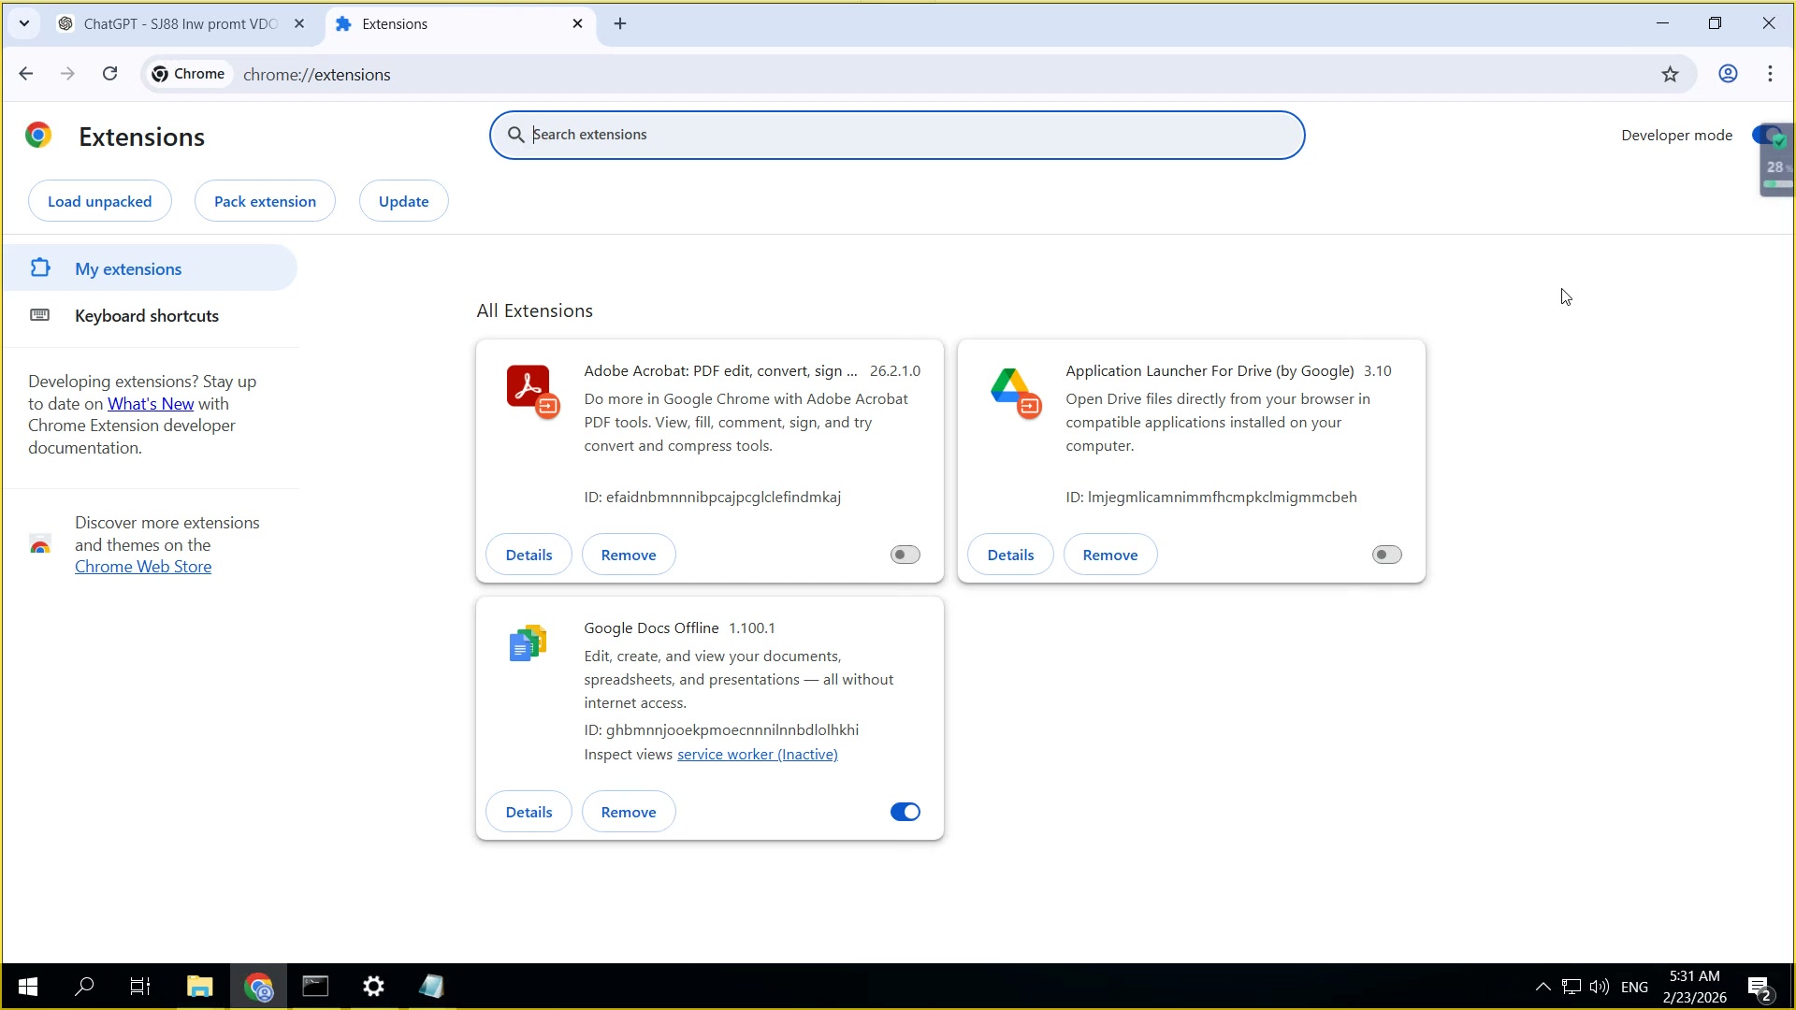This screenshot has height=1010, width=1796.
Task: Enable the Adobe Acrobat extension toggle
Action: (904, 554)
